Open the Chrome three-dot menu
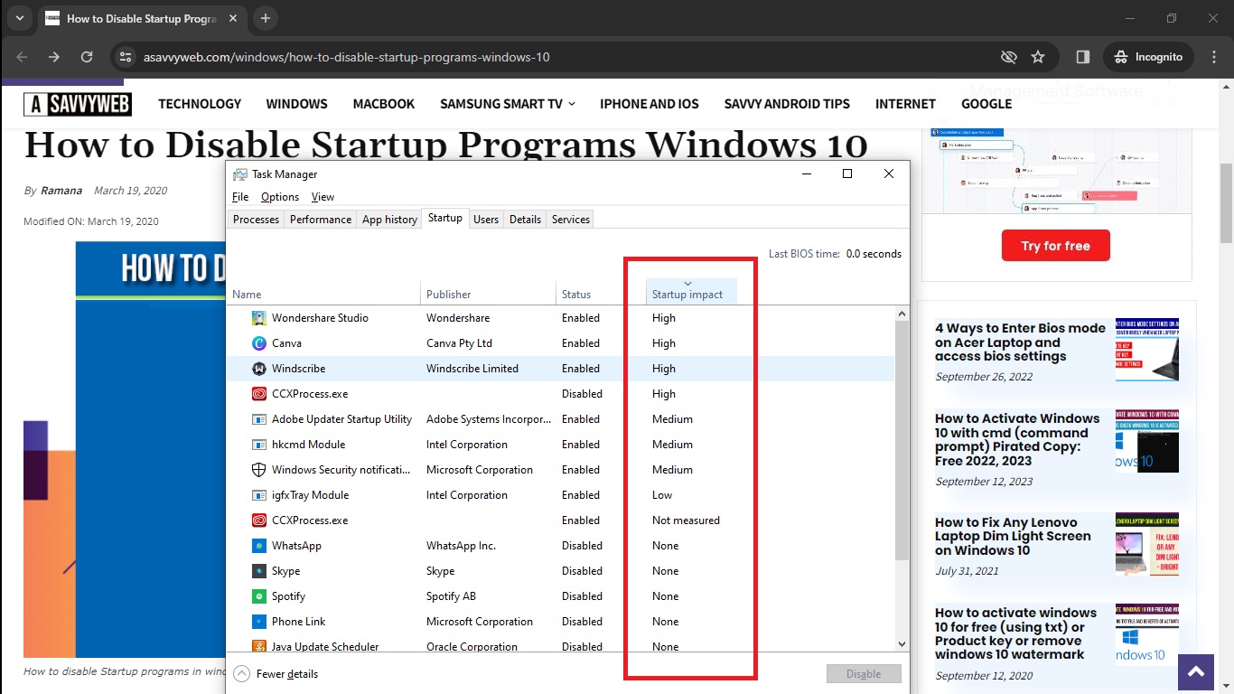This screenshot has height=694, width=1234. coord(1212,57)
